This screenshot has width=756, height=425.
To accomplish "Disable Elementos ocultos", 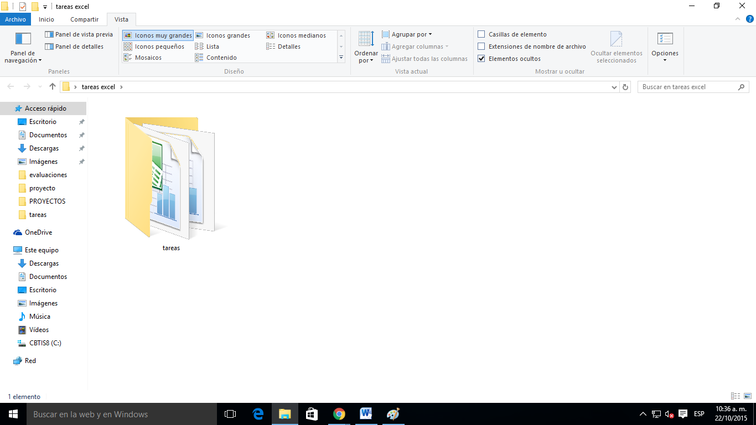I will coord(481,58).
